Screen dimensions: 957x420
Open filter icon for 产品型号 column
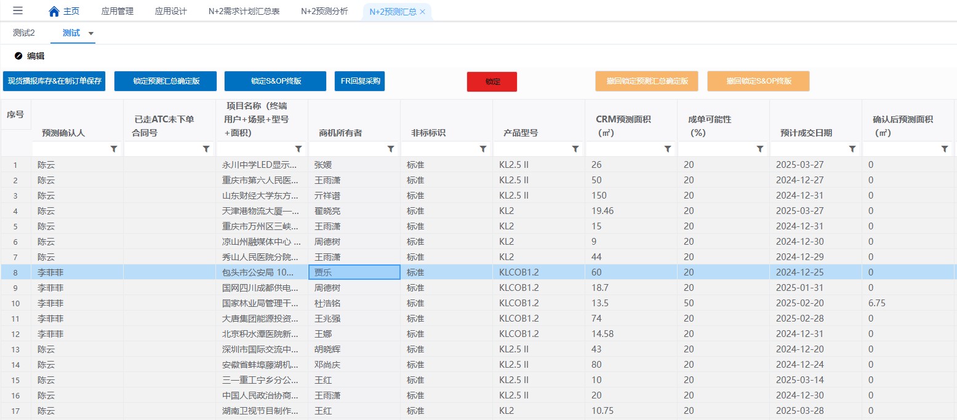575,149
